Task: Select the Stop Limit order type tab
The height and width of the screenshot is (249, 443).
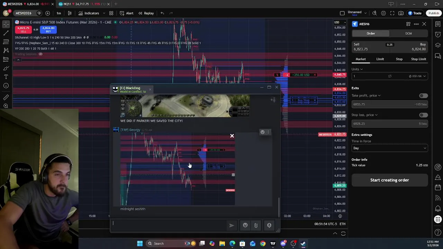Action: 418,59
